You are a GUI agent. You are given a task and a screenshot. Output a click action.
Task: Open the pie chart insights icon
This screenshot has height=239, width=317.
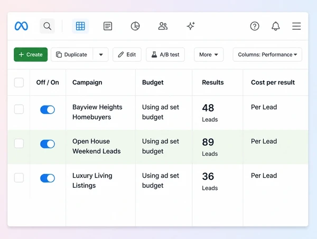(x=135, y=26)
